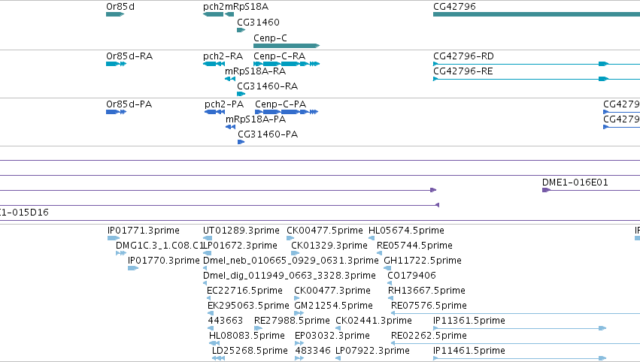Viewport: 640px width, 362px height.
Task: Select EST RE27988.5prime
Action: point(292,321)
